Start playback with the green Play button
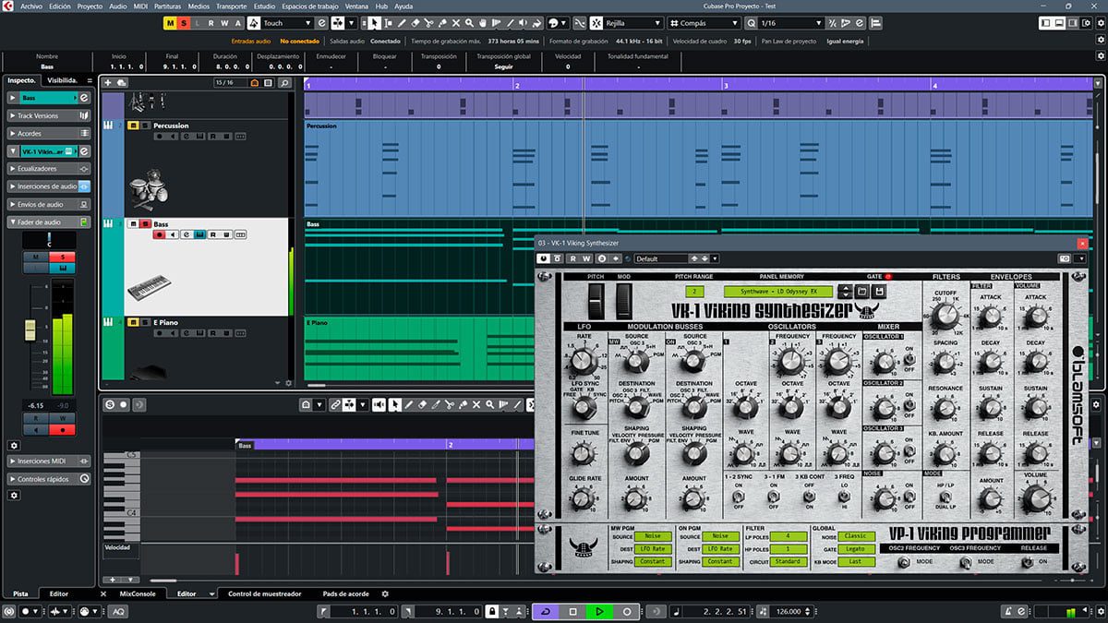 599,611
